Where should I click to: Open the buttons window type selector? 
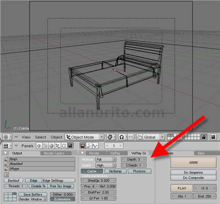tap(7, 146)
